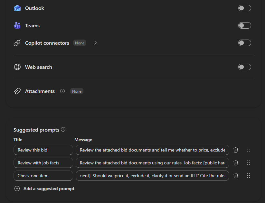This screenshot has height=203, width=265.
Task: Click the Title column header
Action: tap(18, 140)
